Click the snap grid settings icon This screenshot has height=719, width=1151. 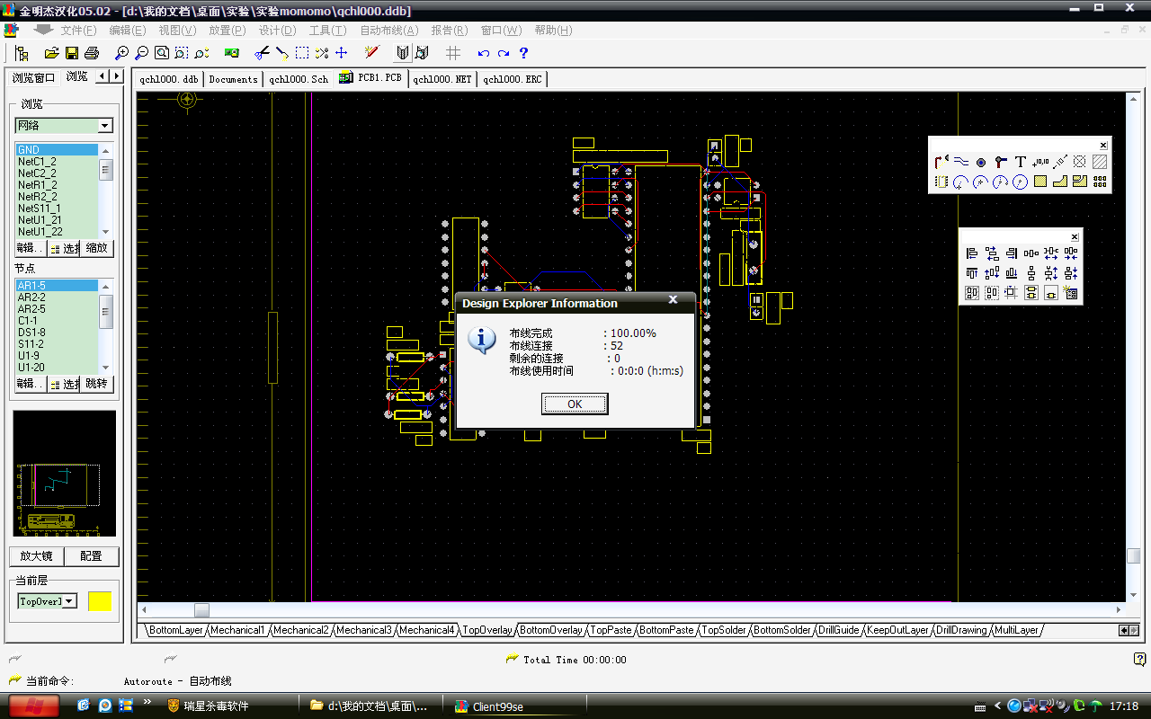tap(453, 54)
